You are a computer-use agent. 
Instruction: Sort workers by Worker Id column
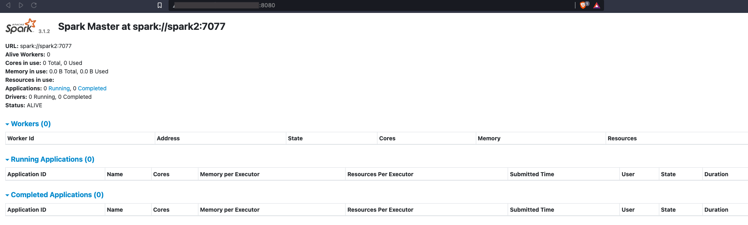21,138
